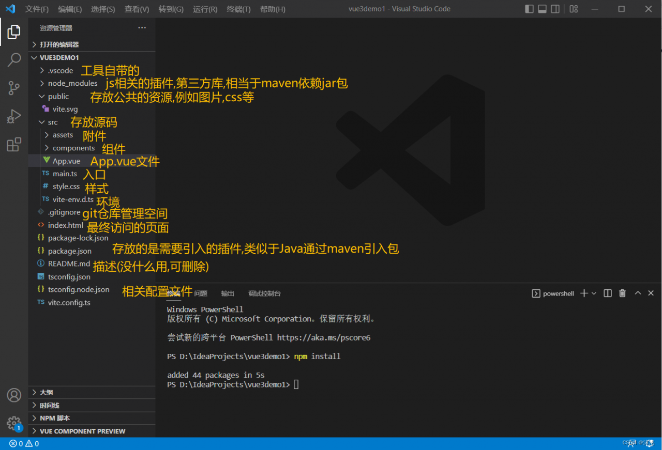Switch to the 问题 panel tab
Screen dimensions: 662x450
tap(201, 293)
